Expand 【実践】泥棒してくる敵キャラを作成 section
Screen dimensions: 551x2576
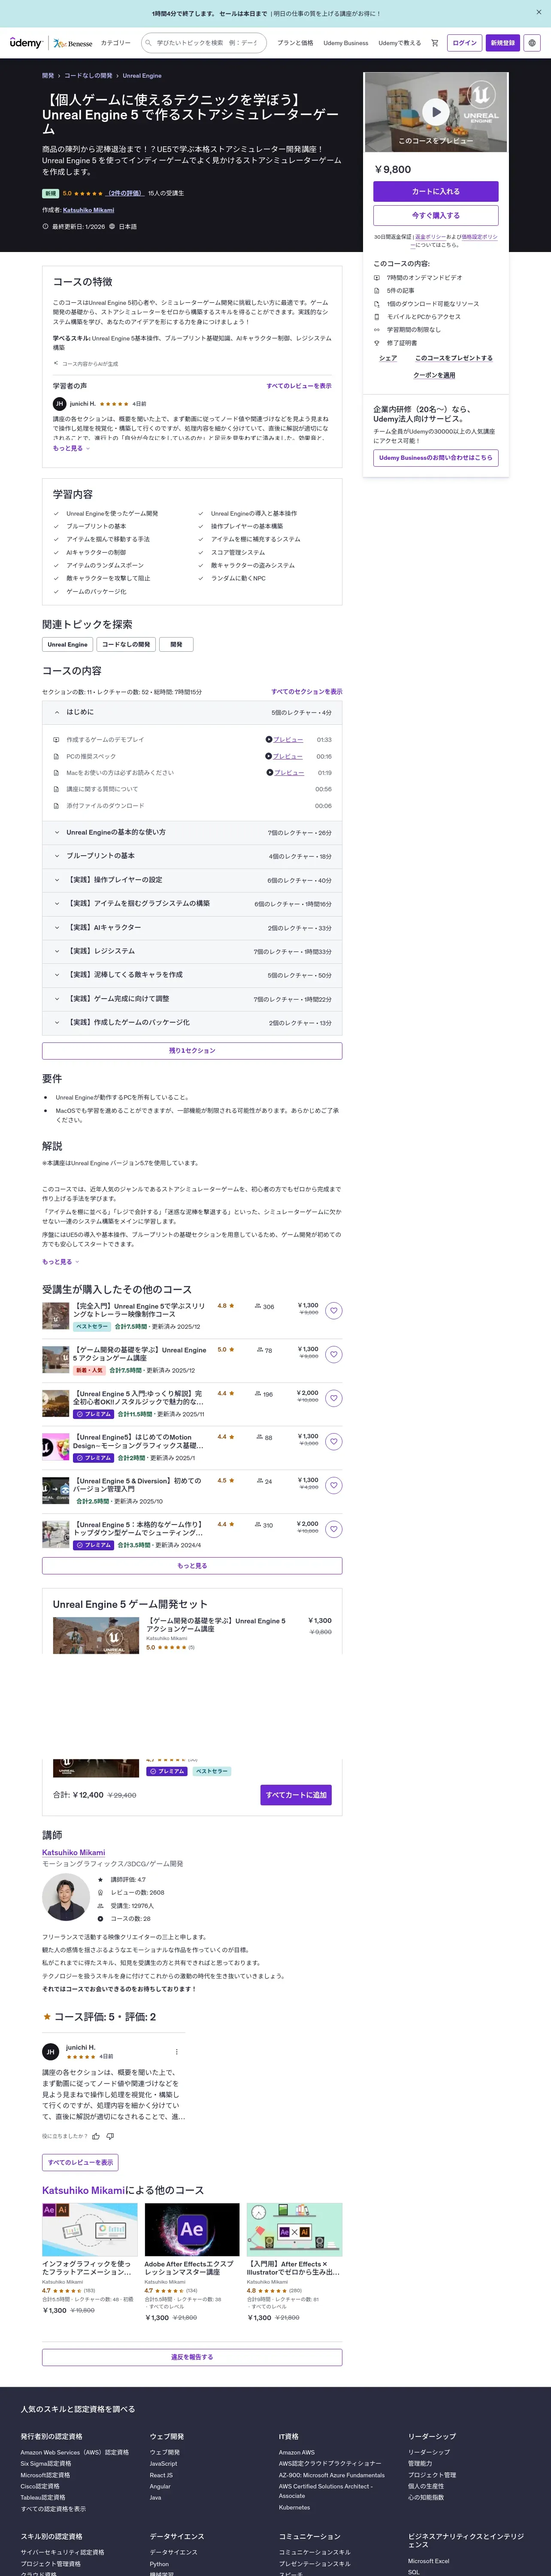tap(192, 975)
